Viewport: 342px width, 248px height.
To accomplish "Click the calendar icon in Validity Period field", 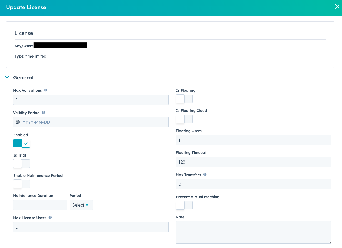I will (x=18, y=122).
